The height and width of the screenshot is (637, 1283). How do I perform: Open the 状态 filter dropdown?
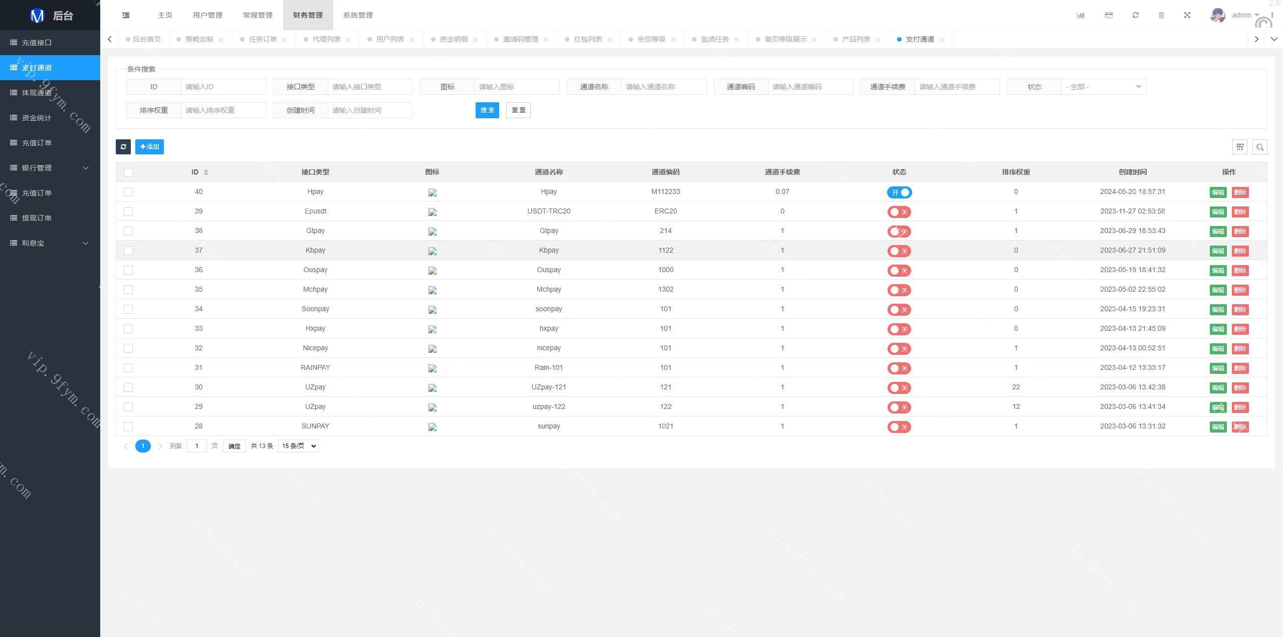point(1104,87)
